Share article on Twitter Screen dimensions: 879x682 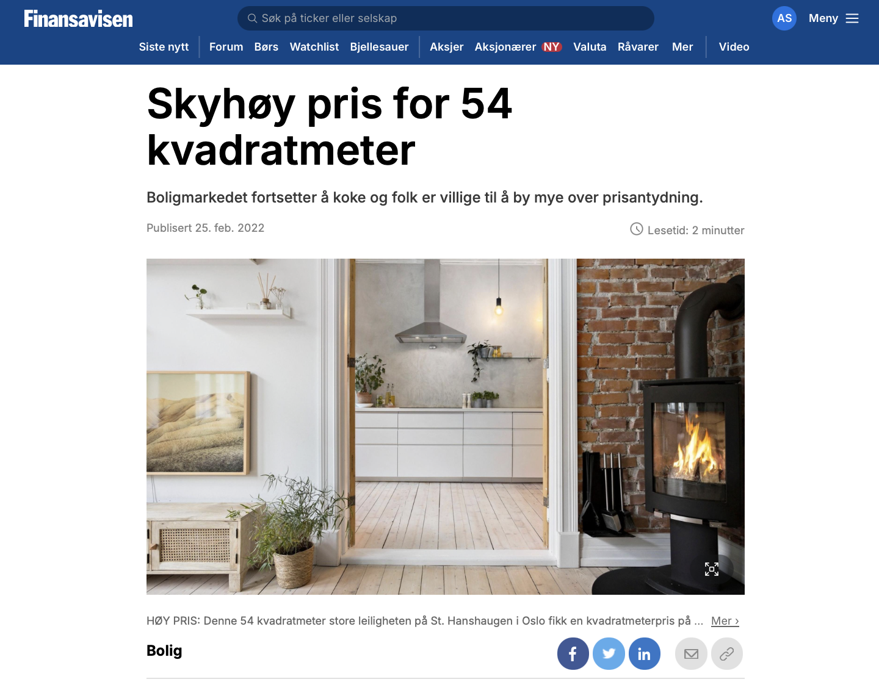pos(609,654)
